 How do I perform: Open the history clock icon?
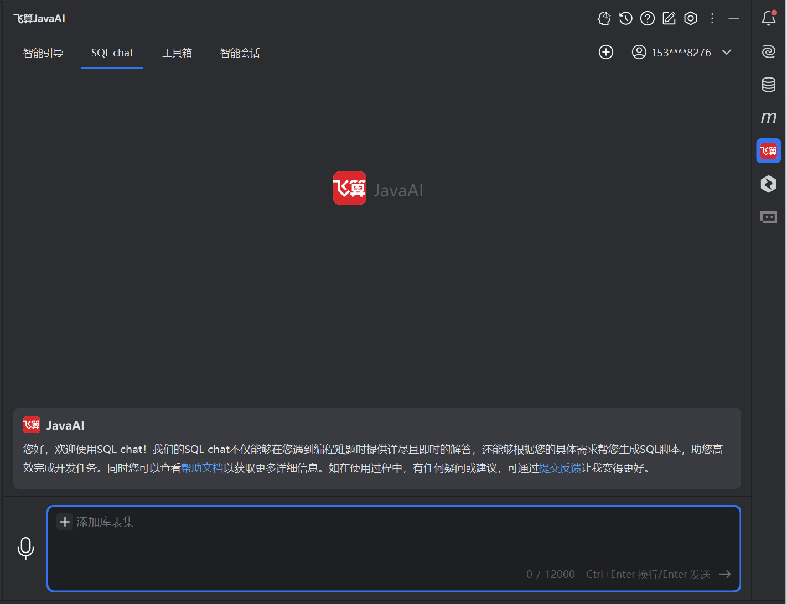626,18
